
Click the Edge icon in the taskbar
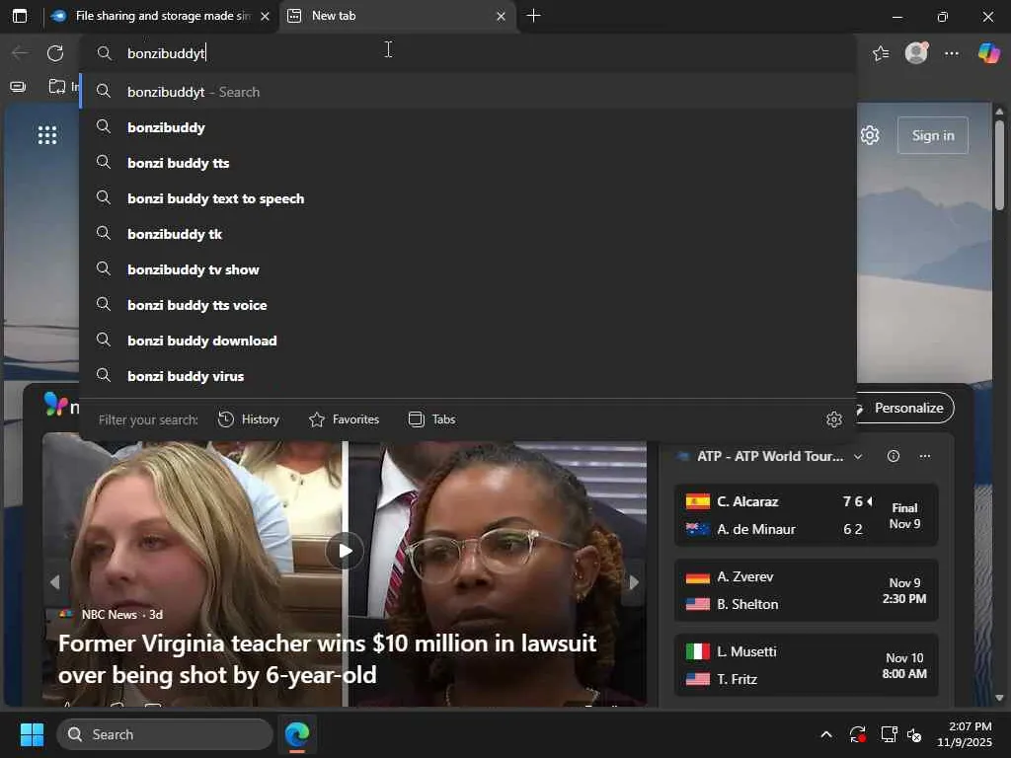pyautogui.click(x=297, y=734)
